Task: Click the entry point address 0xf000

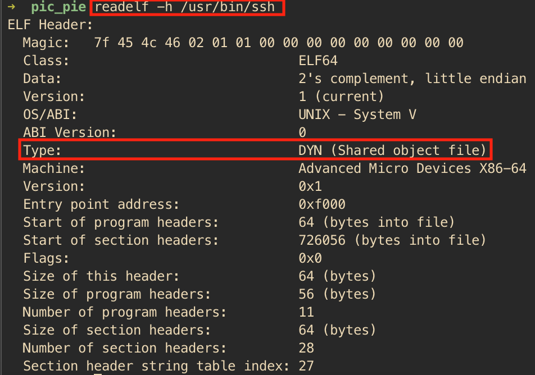Action: 322,204
